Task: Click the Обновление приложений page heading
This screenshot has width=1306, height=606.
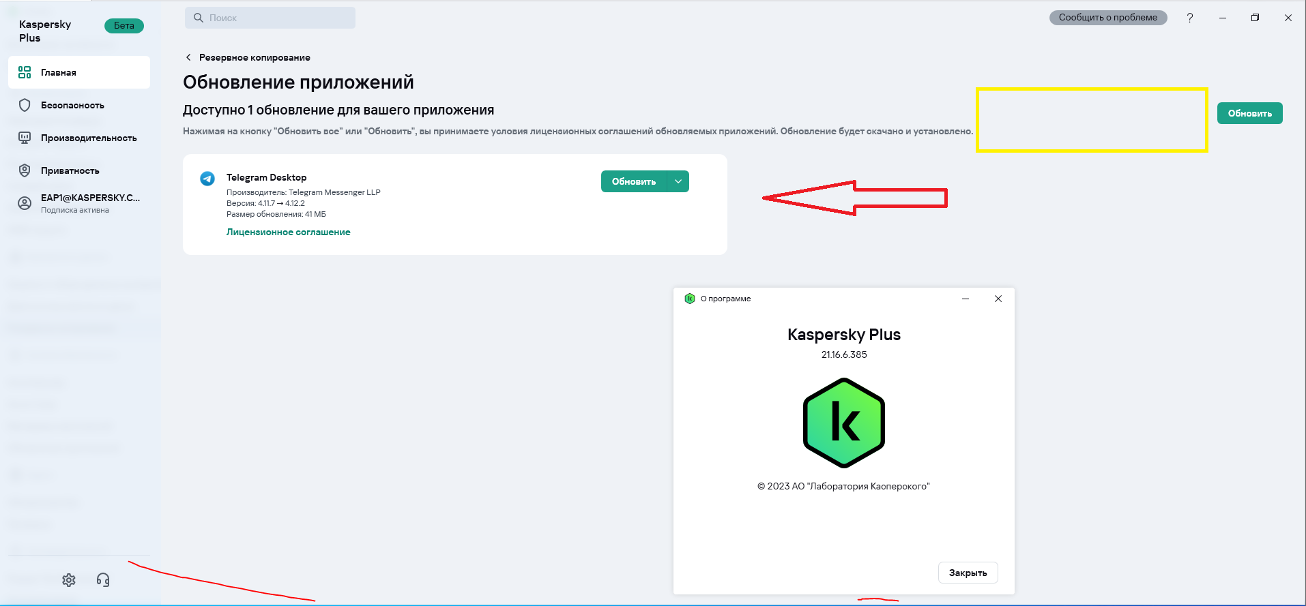Action: point(298,82)
